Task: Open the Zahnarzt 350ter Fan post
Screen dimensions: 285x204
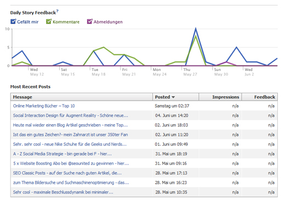Action: (x=70, y=135)
